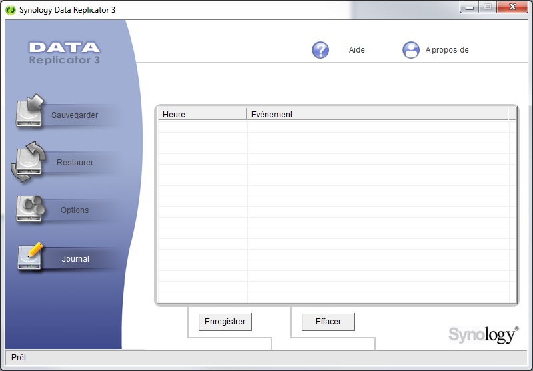Open the Aide help link

tap(356, 50)
